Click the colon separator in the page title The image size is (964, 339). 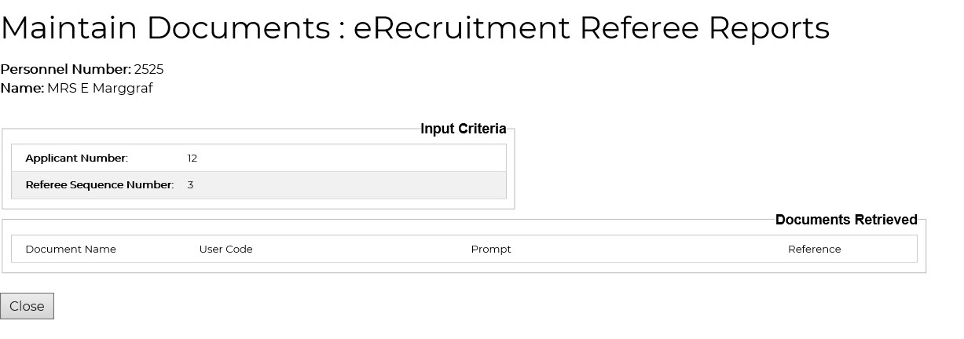tap(342, 30)
